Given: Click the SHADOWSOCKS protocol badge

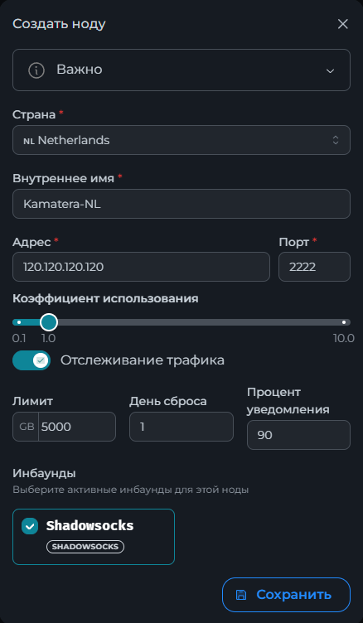Looking at the screenshot, I should (x=85, y=547).
